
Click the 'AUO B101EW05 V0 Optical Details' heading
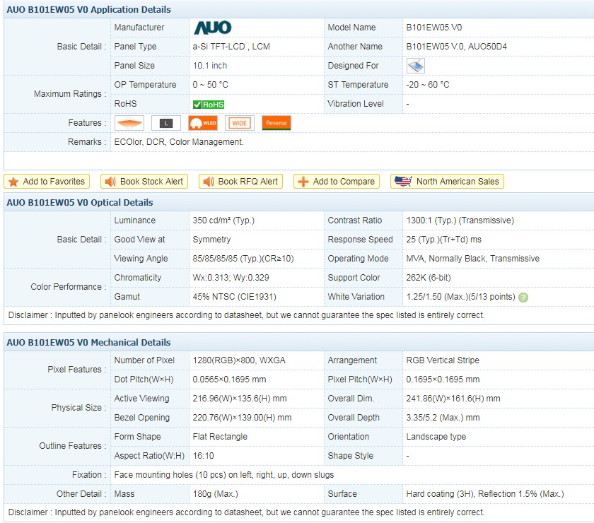80,203
